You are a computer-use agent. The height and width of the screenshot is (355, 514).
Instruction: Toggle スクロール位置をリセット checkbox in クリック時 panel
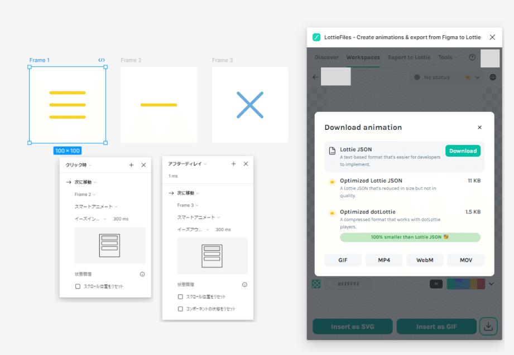pyautogui.click(x=78, y=286)
